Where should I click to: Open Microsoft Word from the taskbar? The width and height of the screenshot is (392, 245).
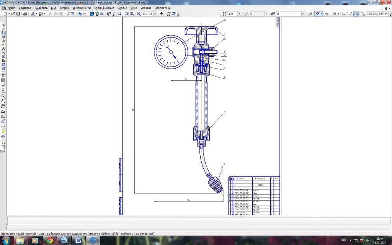(78, 240)
